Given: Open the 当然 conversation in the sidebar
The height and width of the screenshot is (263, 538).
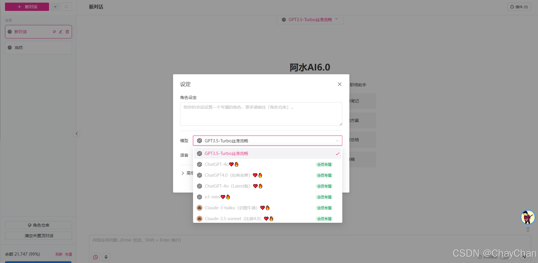Looking at the screenshot, I should point(38,48).
